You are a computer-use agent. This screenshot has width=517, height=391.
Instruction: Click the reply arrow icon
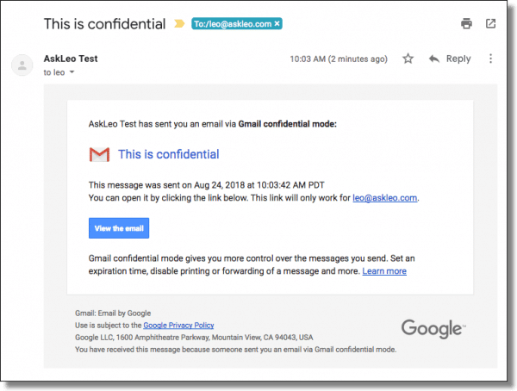click(434, 59)
